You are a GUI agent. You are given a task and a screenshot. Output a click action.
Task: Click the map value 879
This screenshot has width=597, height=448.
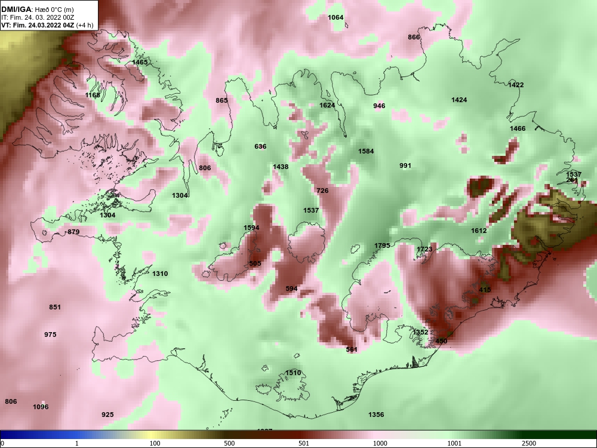pyautogui.click(x=73, y=232)
